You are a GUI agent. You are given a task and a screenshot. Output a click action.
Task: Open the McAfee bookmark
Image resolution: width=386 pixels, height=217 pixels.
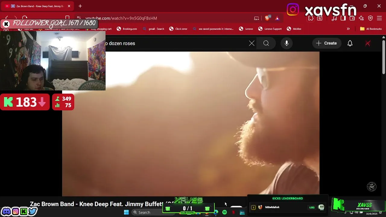pyautogui.click(x=294, y=29)
